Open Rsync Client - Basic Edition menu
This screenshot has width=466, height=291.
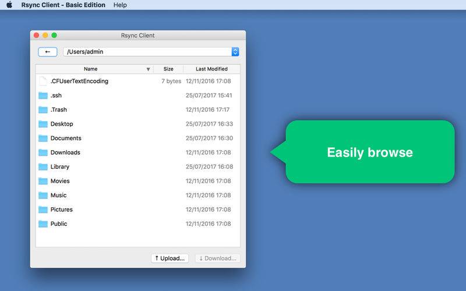(x=63, y=5)
